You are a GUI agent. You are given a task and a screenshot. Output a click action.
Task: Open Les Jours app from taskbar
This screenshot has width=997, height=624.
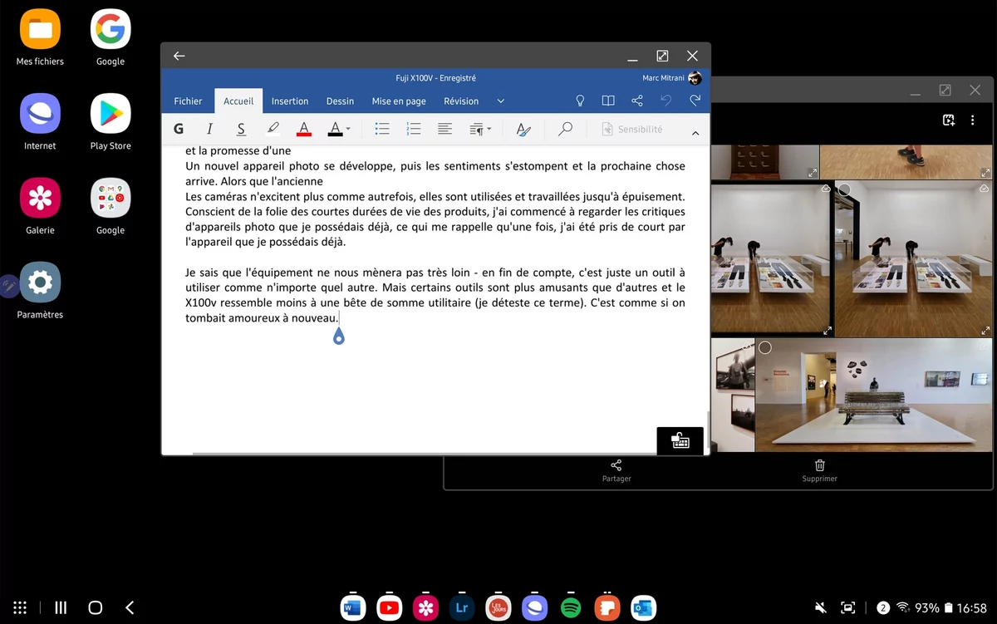coord(498,608)
